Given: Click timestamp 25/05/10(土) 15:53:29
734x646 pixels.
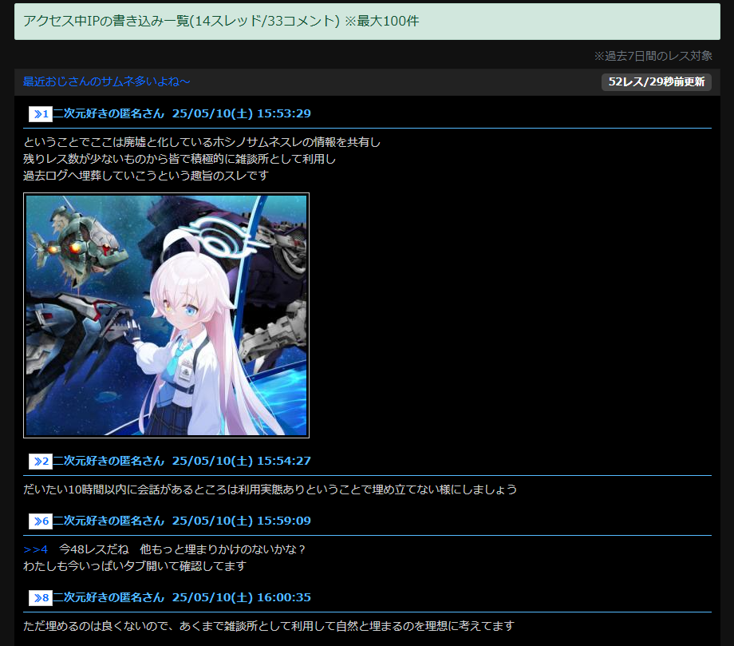Looking at the screenshot, I should pos(242,113).
